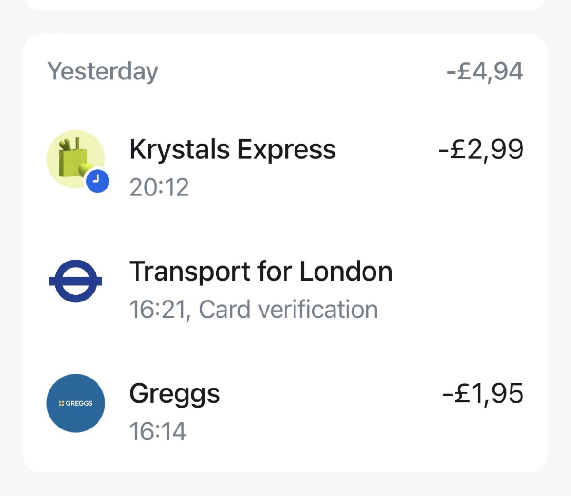
Task: Click the -£4,94 daily total
Action: coord(485,71)
